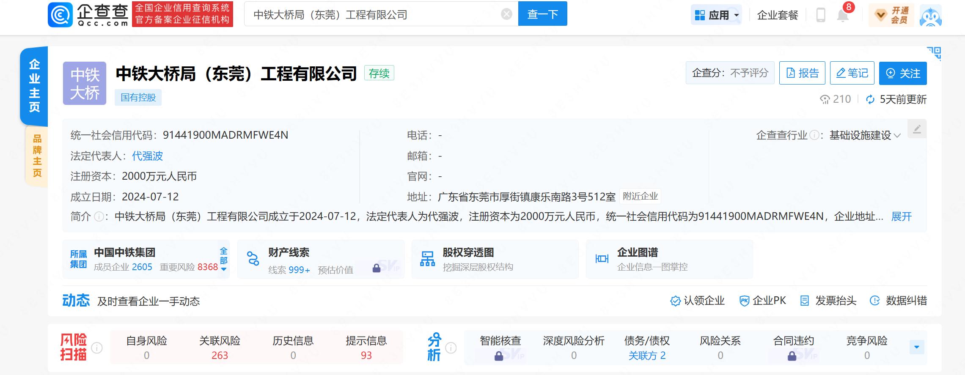Click establishment date 2024-07-12
The width and height of the screenshot is (965, 375).
[150, 197]
